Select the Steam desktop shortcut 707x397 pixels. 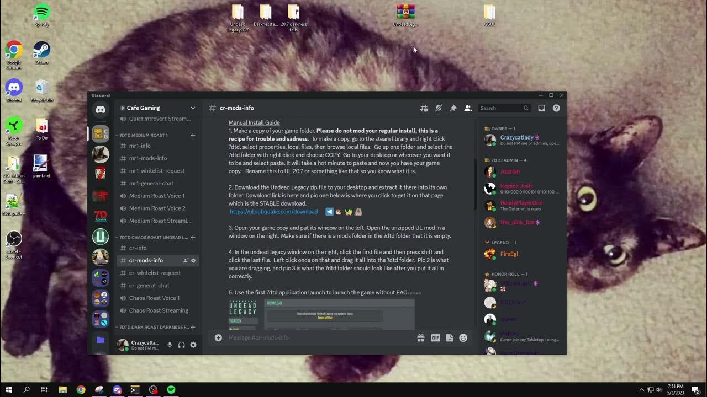point(42,53)
